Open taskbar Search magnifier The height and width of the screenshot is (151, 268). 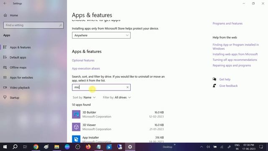pyautogui.click(x=15, y=147)
